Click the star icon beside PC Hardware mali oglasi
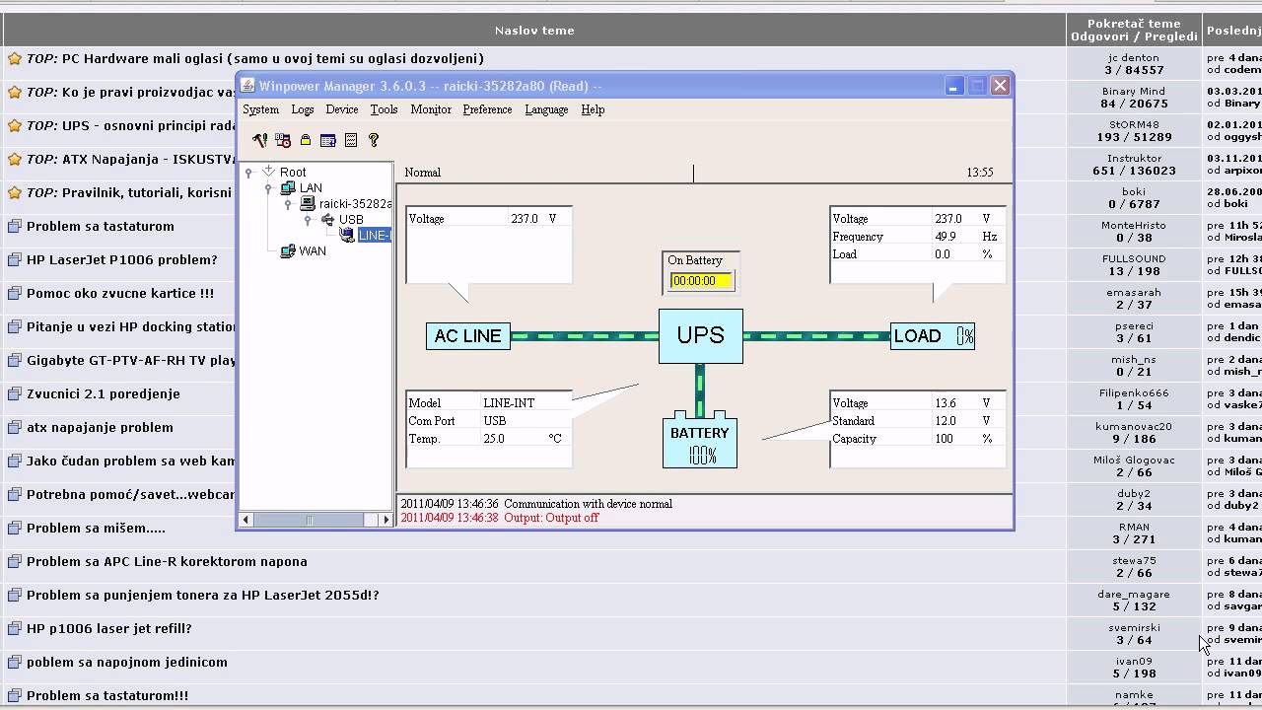This screenshot has width=1262, height=710. [14, 59]
